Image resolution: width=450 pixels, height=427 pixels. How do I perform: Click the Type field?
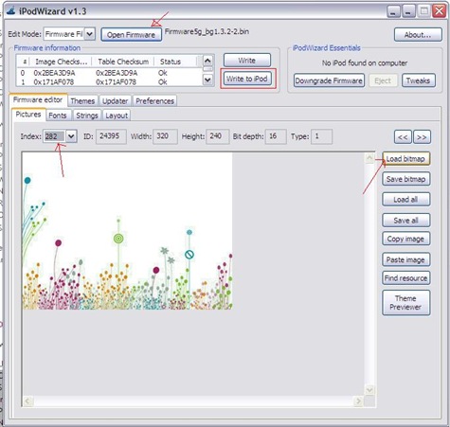point(321,136)
